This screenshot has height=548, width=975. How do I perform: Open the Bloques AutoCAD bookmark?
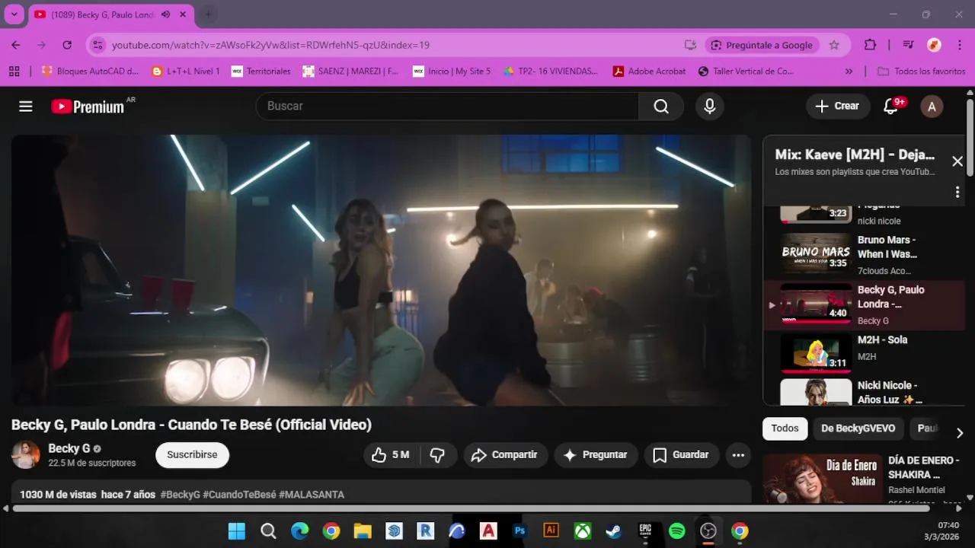click(x=91, y=71)
